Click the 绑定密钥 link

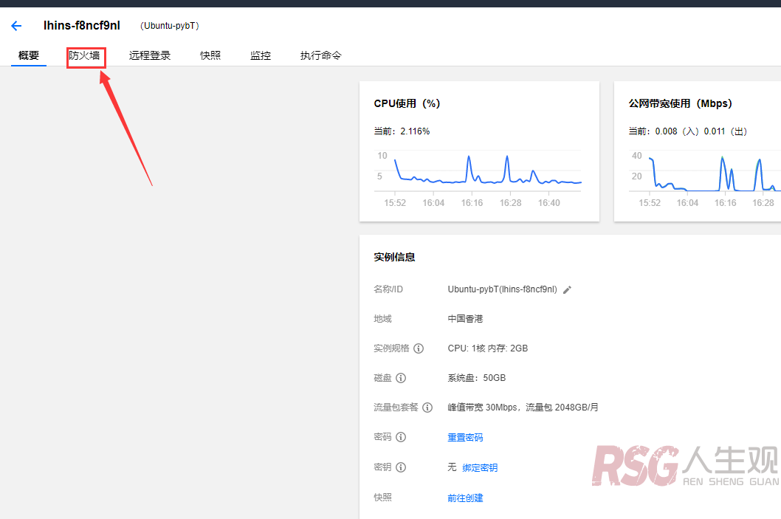point(480,468)
